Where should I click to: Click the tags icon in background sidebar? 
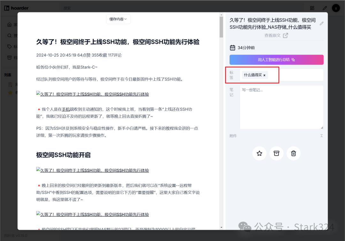coord(10,46)
